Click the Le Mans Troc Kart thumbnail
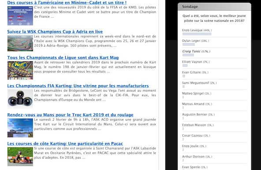 (20, 128)
